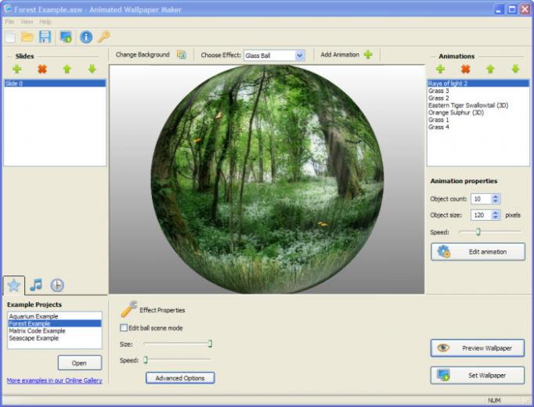Move animation up with green arrow
The width and height of the screenshot is (534, 407).
[x=490, y=70]
